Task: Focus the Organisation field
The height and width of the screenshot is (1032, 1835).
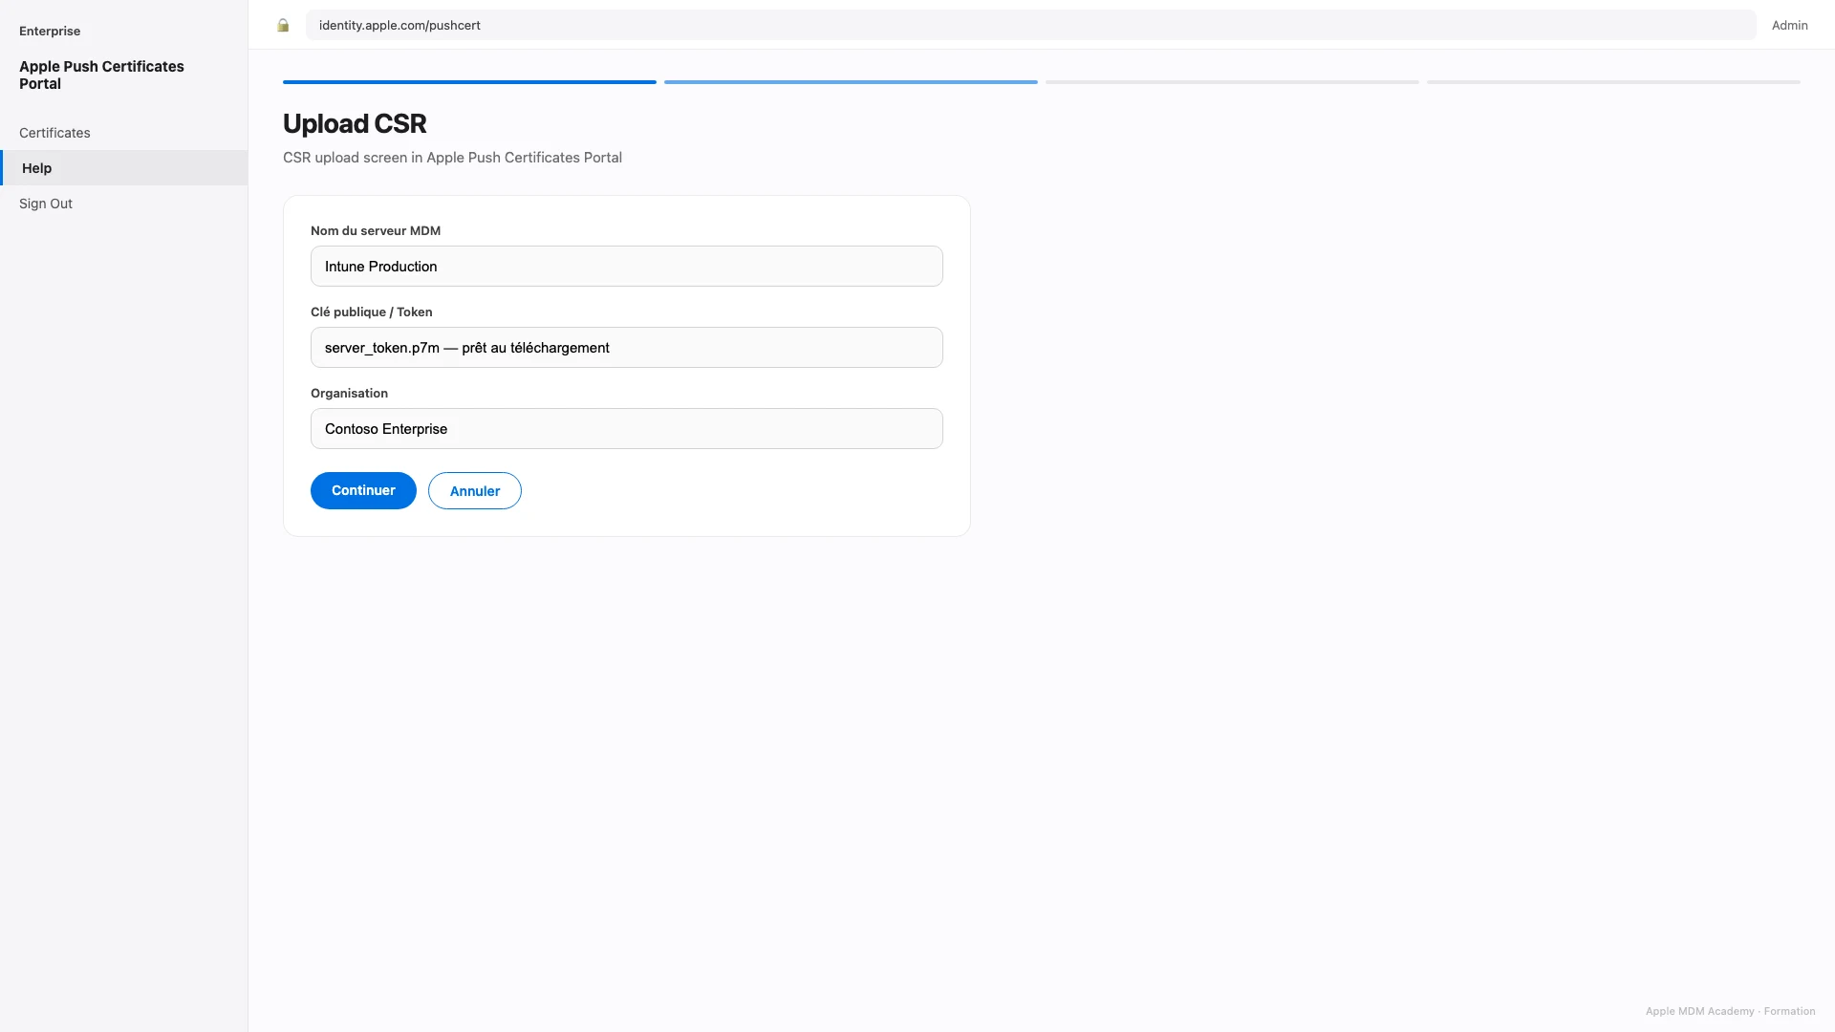Action: (627, 429)
